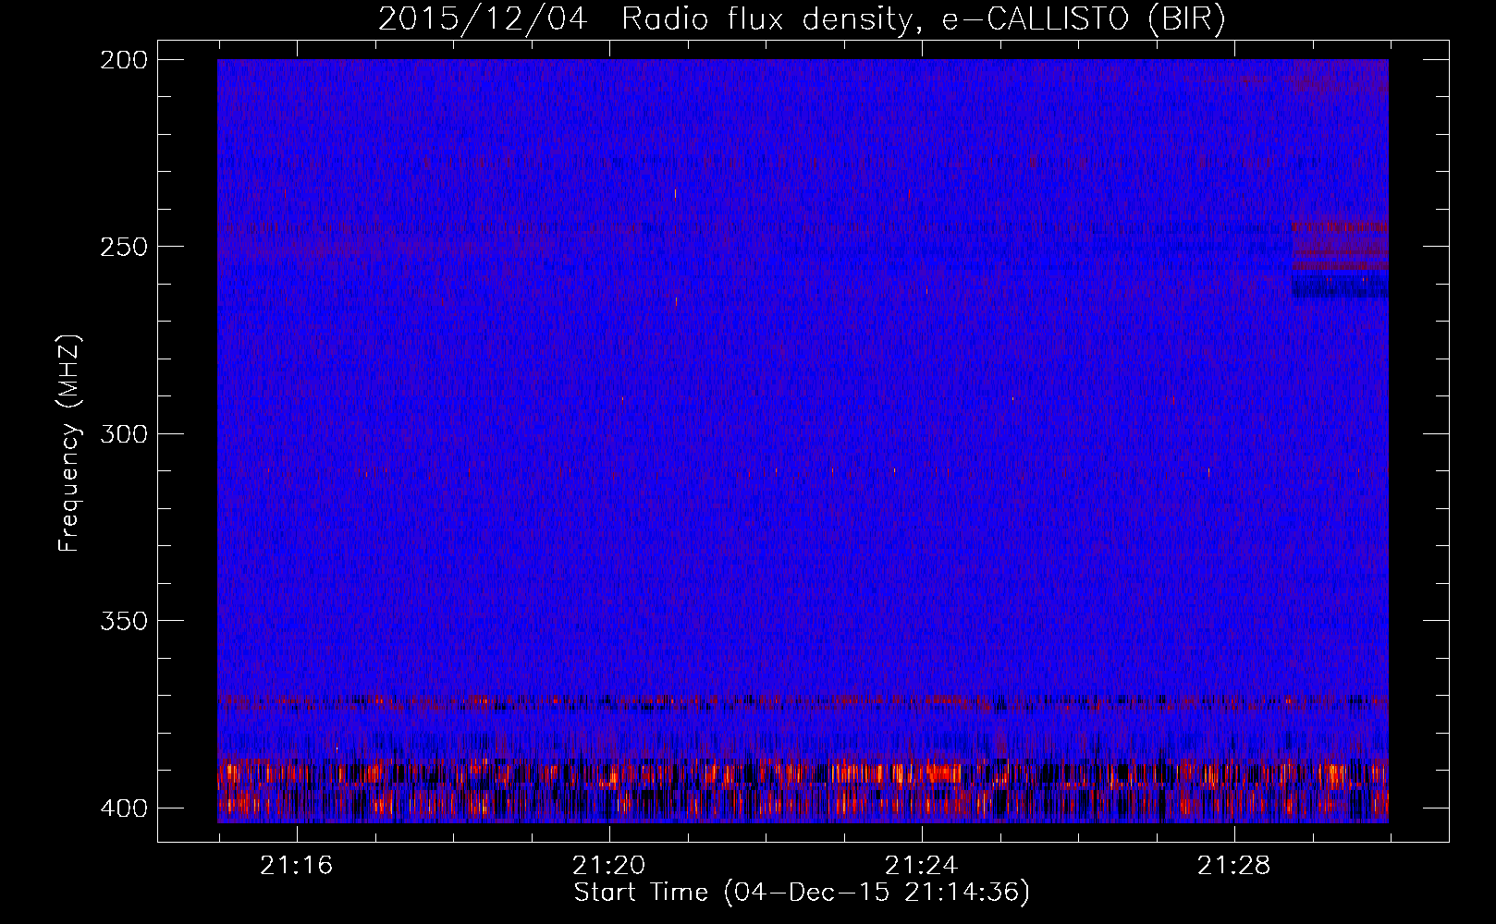This screenshot has height=924, width=1496.
Task: Click the 400 frequency tick label
Action: point(123,808)
